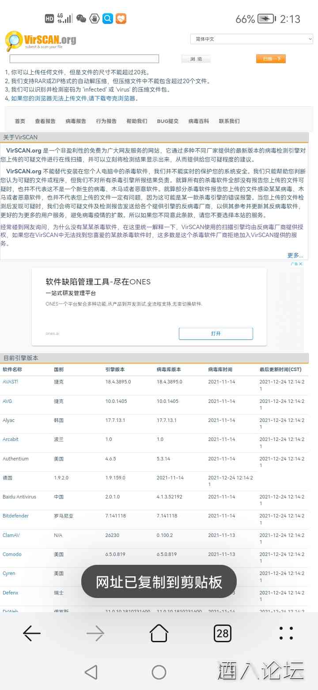Screen dimensions: 318x690
Task: Open the ClamAV engine link
Action: coord(11,535)
